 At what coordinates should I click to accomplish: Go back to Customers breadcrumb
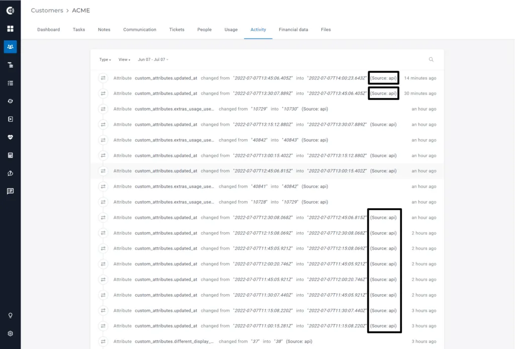click(x=47, y=11)
